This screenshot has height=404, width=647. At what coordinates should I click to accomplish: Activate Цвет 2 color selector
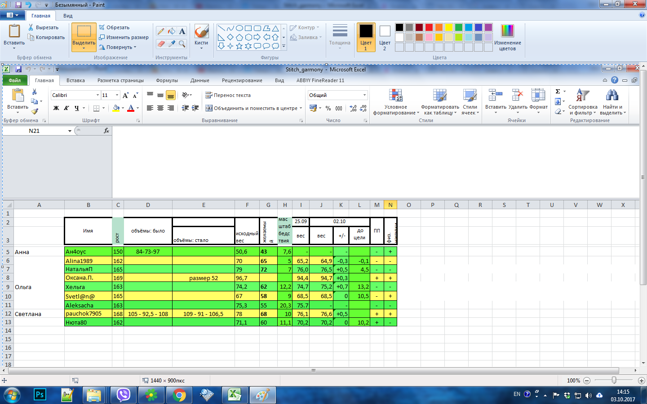[385, 37]
